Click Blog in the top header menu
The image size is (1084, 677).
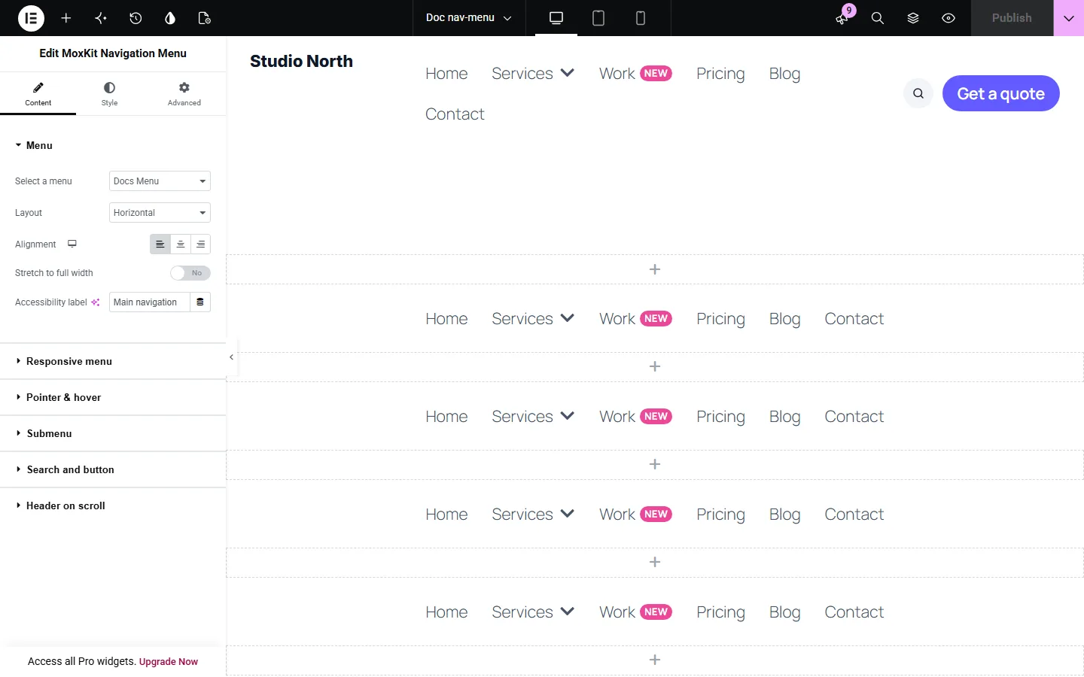tap(784, 74)
